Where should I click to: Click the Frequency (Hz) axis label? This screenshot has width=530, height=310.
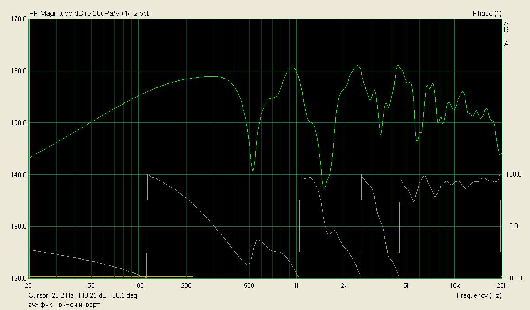point(479,295)
